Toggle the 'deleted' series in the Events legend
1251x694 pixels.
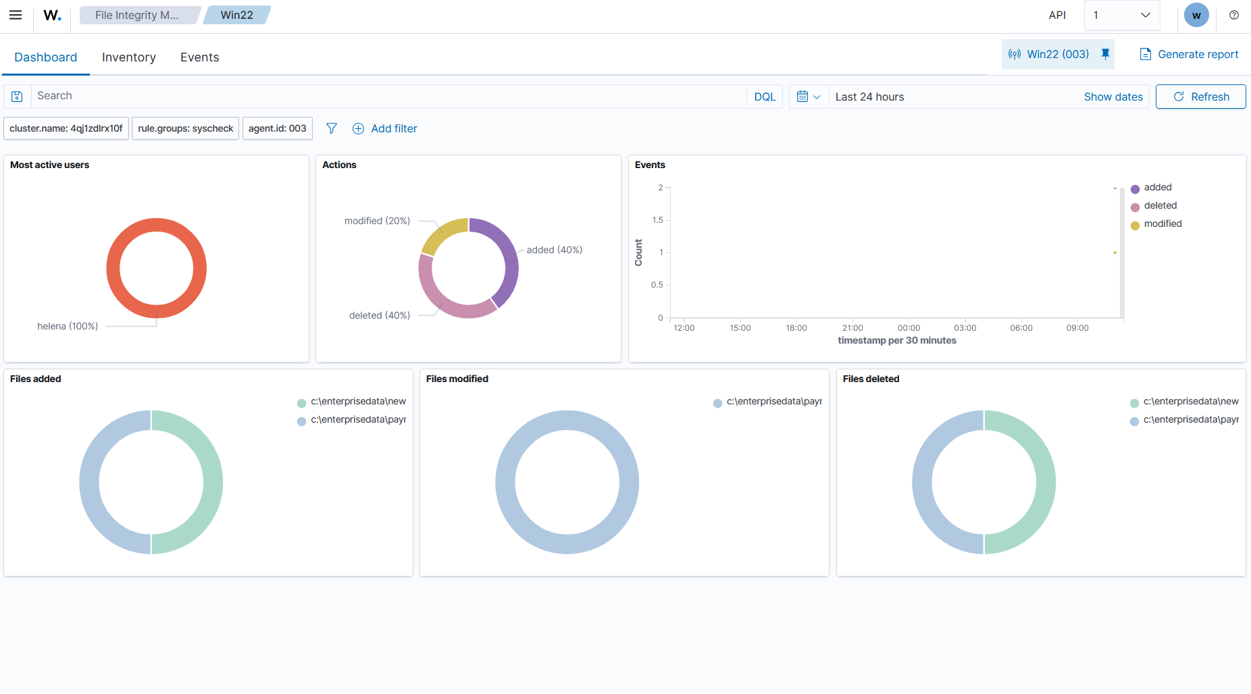tap(1160, 205)
